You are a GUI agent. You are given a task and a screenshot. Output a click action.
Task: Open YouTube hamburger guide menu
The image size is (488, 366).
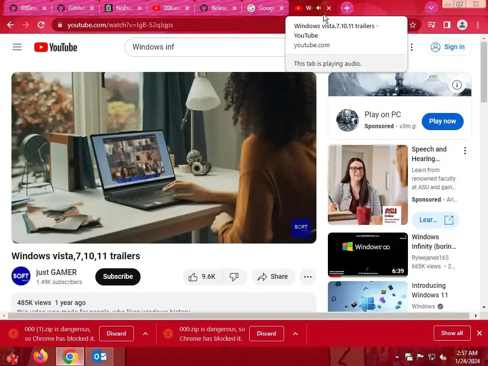point(17,47)
